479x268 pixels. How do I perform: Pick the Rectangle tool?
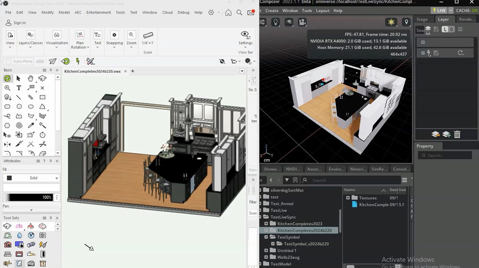tap(42, 97)
